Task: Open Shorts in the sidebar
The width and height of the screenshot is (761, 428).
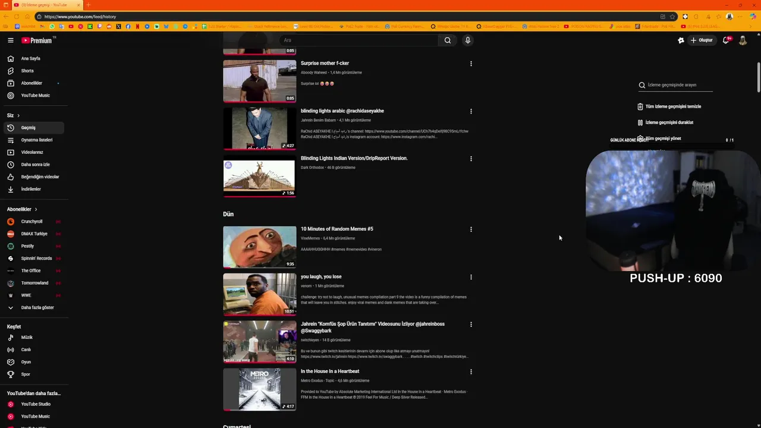Action: point(33,71)
